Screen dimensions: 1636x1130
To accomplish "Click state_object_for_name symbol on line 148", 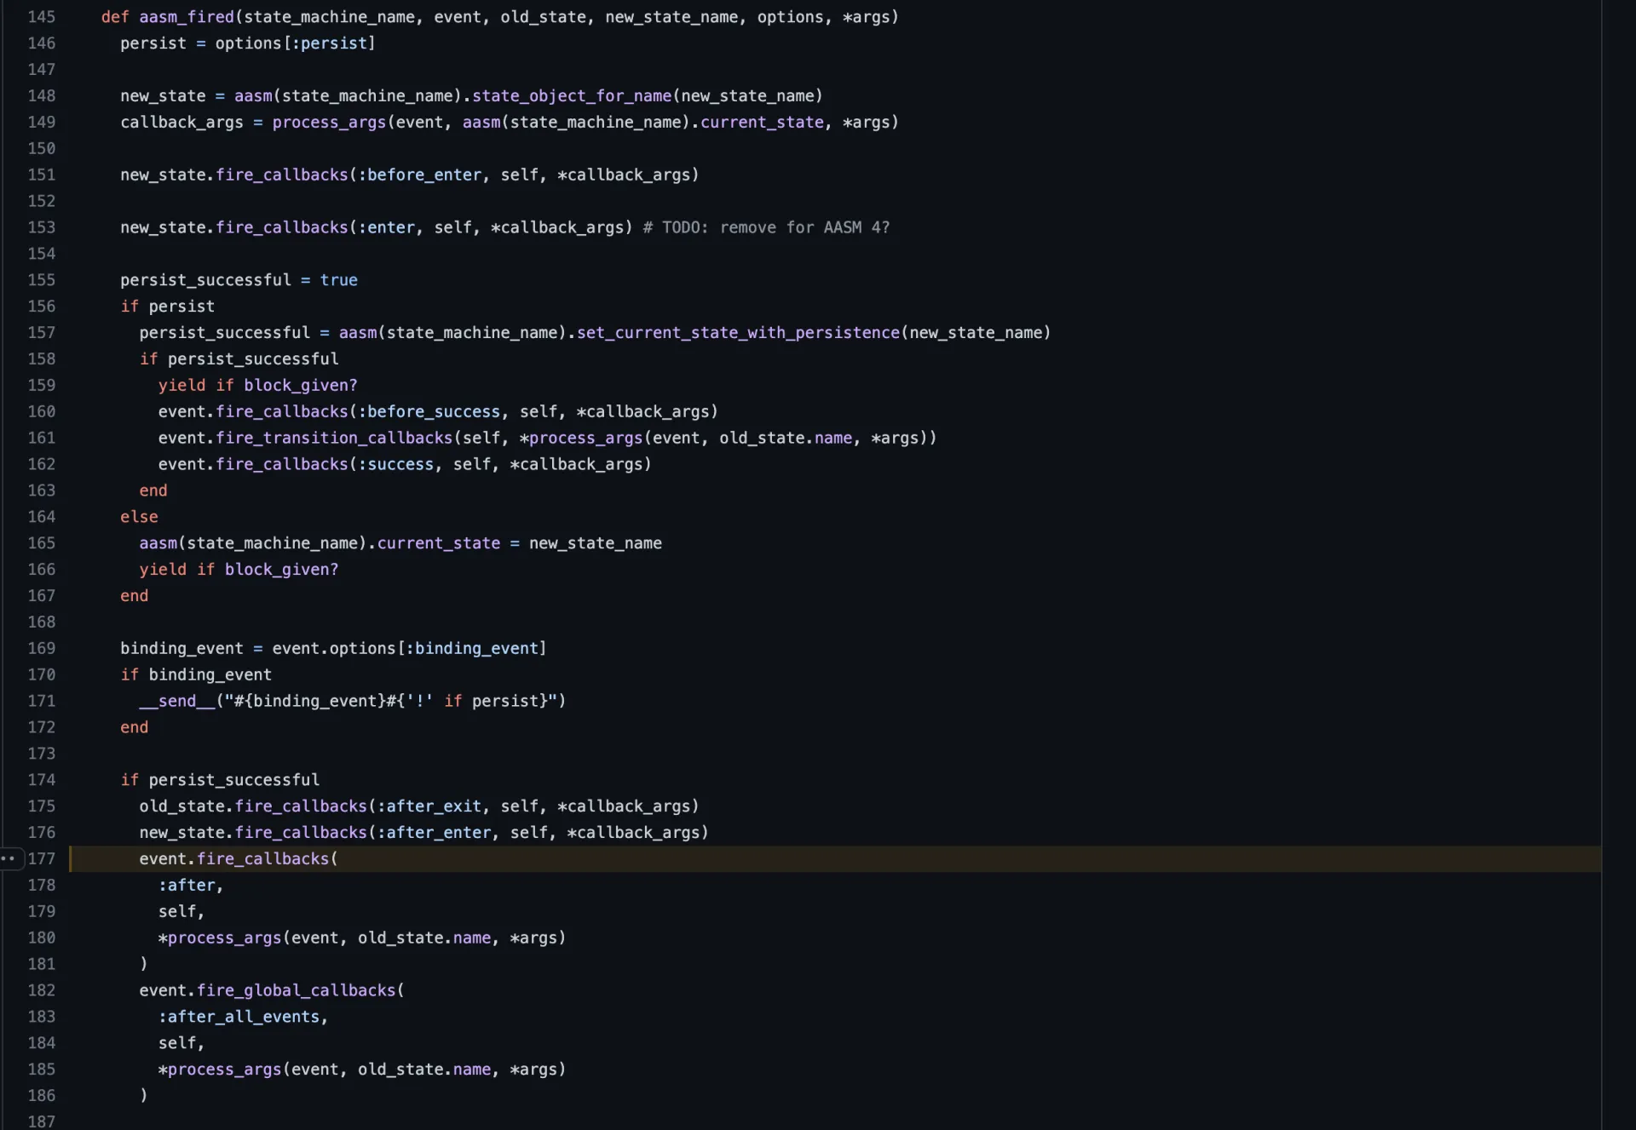I will click(x=571, y=96).
